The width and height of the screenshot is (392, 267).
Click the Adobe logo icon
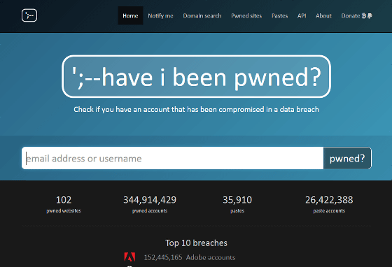tap(129, 257)
